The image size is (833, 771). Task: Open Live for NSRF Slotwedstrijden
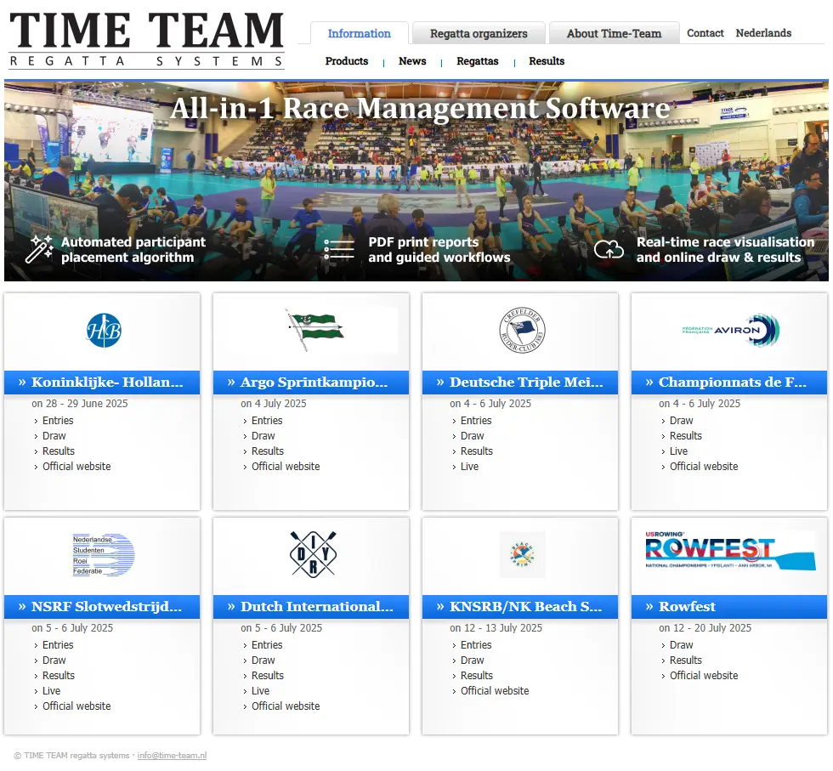pos(52,691)
